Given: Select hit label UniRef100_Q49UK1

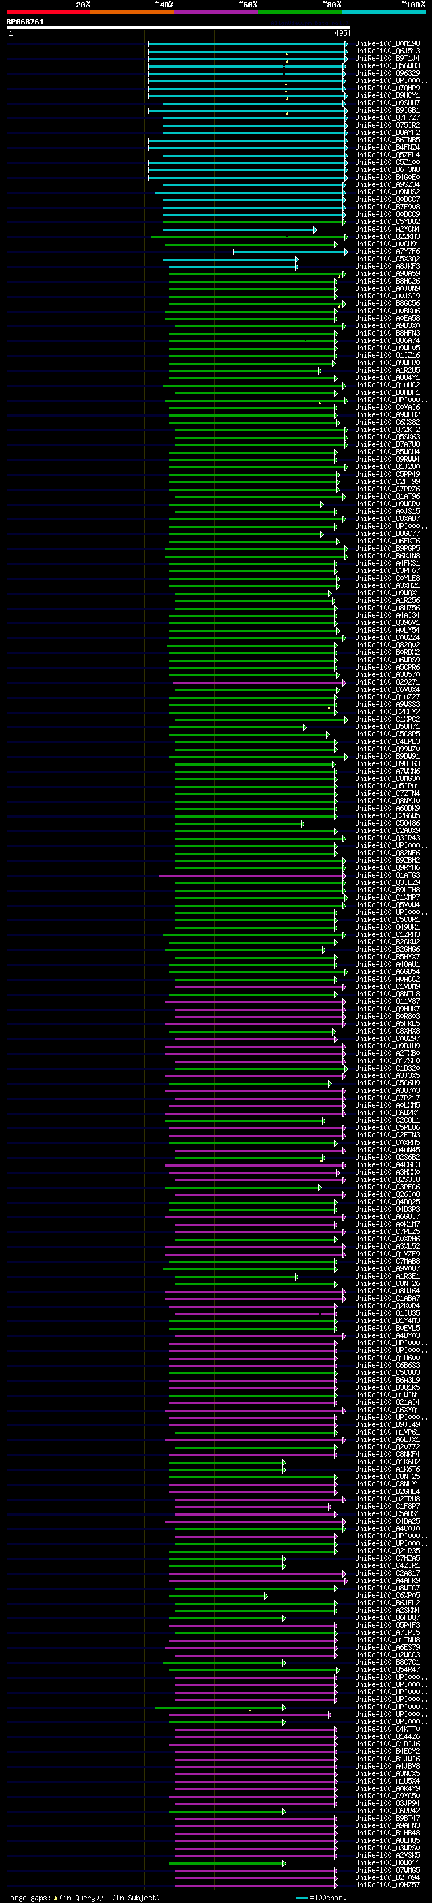Looking at the screenshot, I should (387, 927).
